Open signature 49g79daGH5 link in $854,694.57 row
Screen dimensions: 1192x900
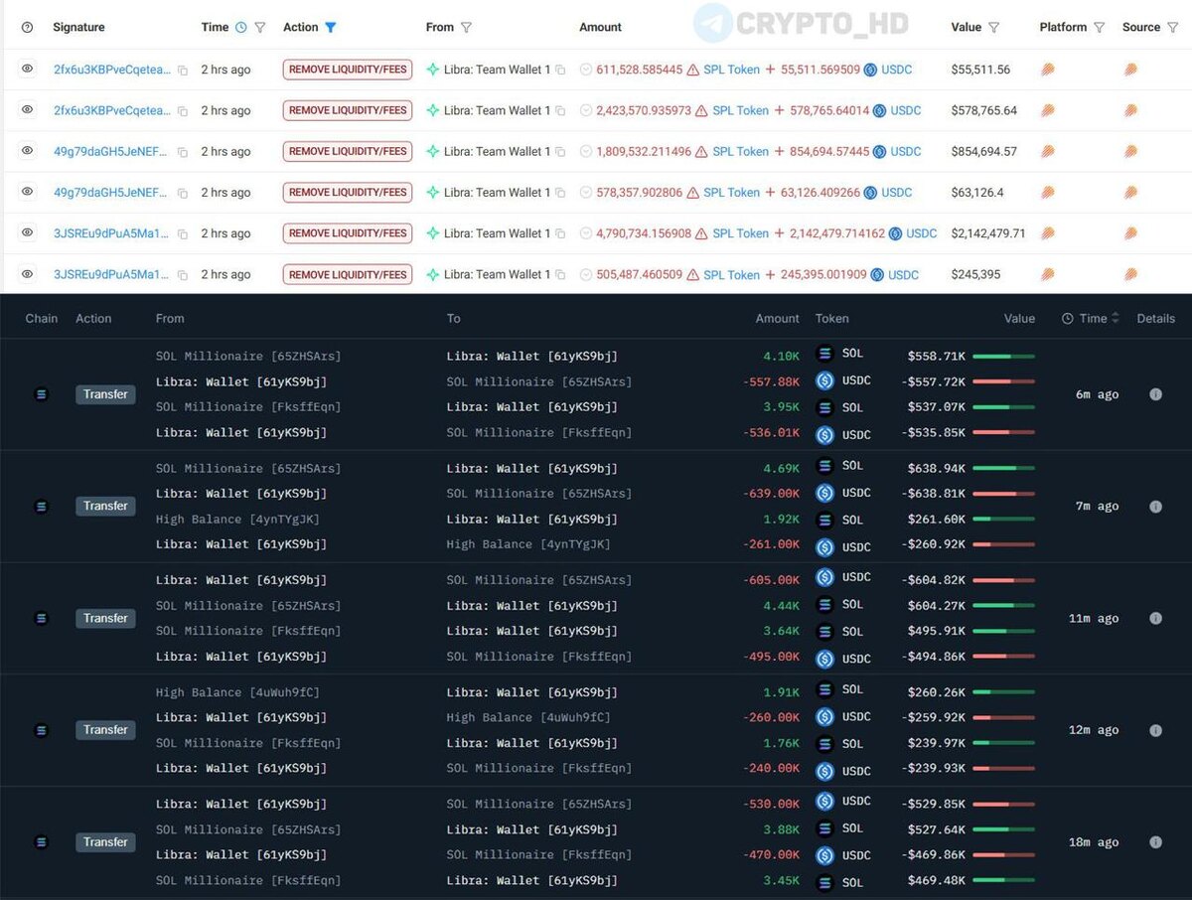tap(111, 151)
